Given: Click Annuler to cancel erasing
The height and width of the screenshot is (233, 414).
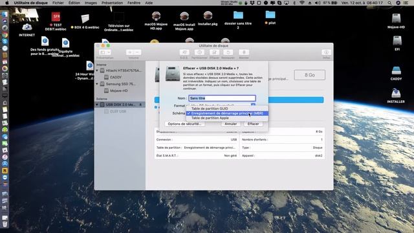Looking at the screenshot, I should pyautogui.click(x=230, y=124).
